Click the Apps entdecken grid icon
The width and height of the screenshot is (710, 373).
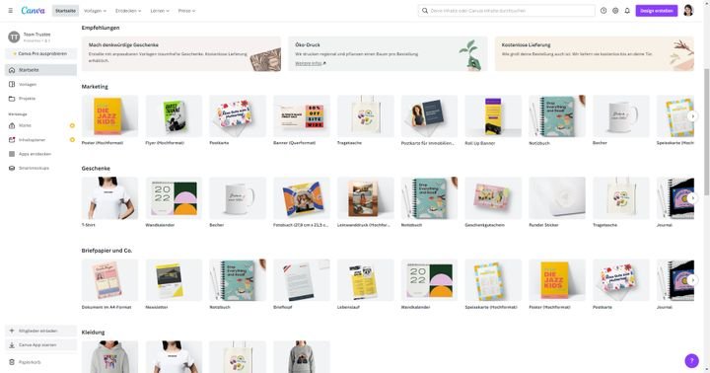(x=12, y=154)
